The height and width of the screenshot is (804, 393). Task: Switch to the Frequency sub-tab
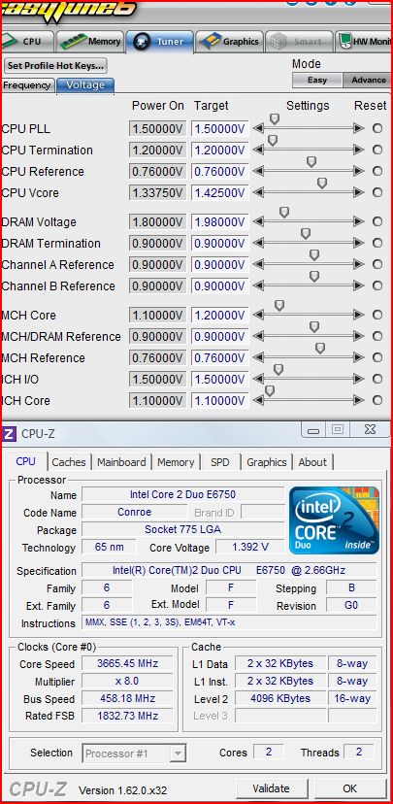[x=27, y=85]
